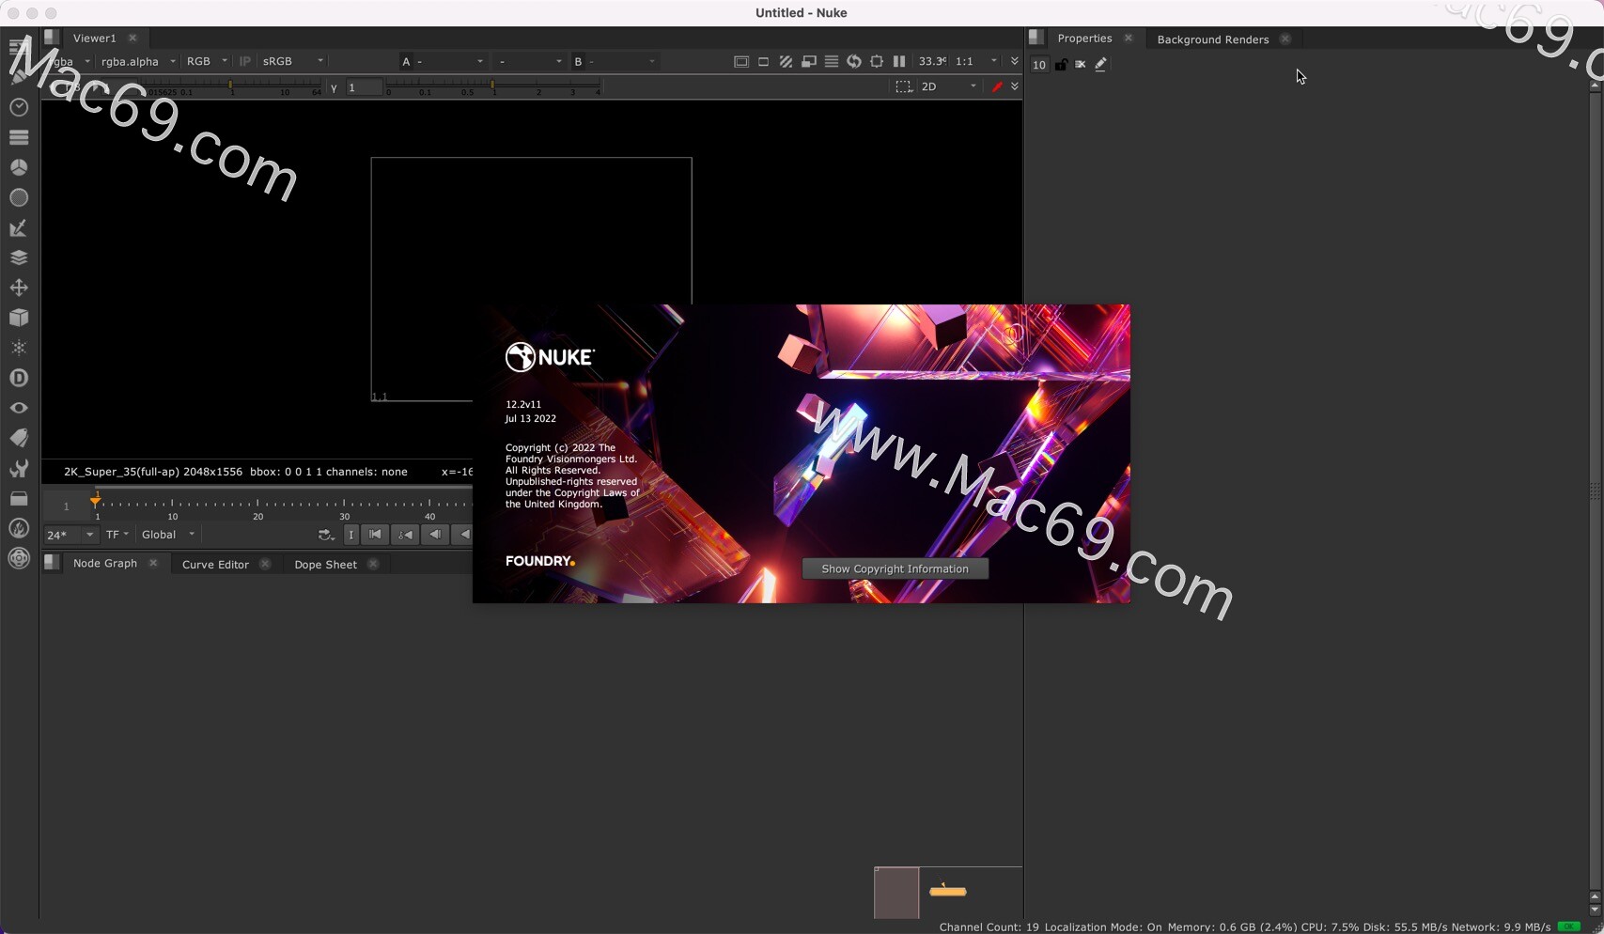Open the Keyer nodes toolbar icon

[19, 227]
